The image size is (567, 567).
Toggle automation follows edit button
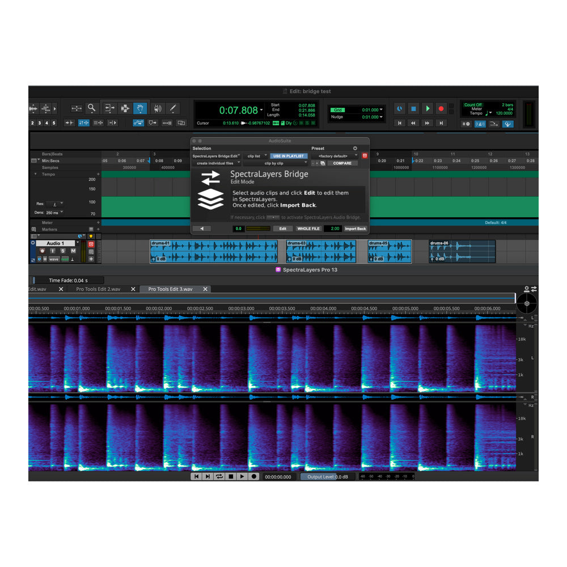click(x=138, y=123)
